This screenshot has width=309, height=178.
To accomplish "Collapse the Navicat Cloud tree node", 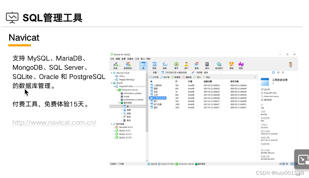I will [111, 73].
